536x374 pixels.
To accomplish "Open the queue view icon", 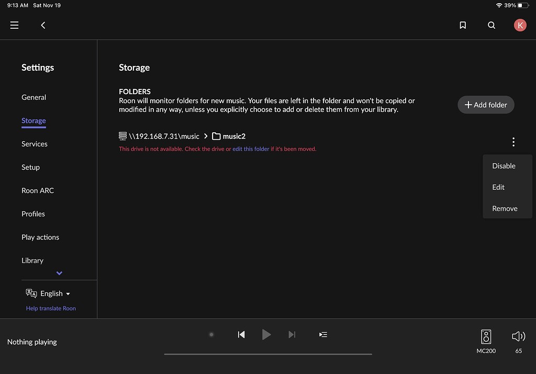I will 323,334.
